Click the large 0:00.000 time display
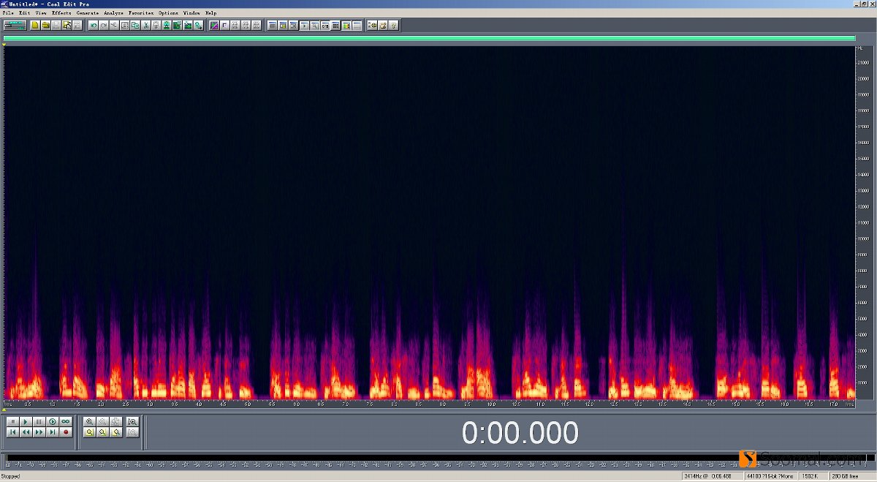This screenshot has height=482, width=877. 520,433
